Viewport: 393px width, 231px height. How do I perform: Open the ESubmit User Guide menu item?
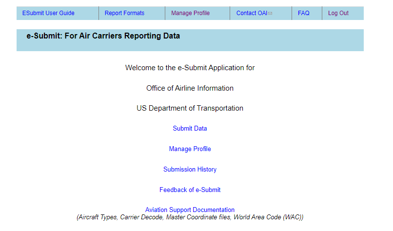[48, 13]
